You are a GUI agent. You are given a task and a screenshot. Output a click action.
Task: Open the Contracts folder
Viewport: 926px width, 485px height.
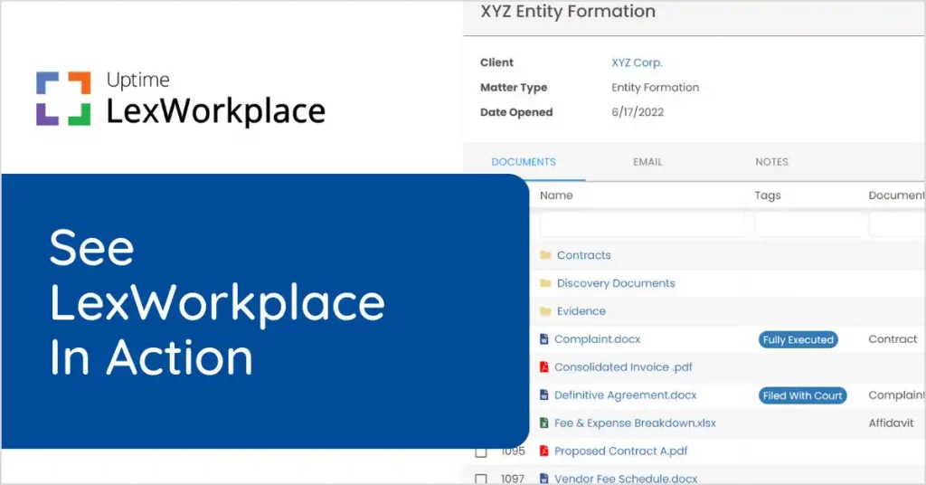[x=583, y=255]
